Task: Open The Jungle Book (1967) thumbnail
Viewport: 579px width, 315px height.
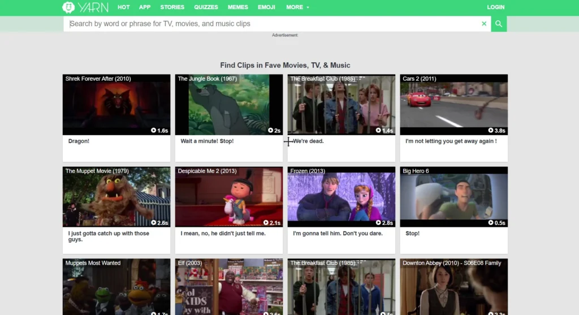Action: point(229,105)
